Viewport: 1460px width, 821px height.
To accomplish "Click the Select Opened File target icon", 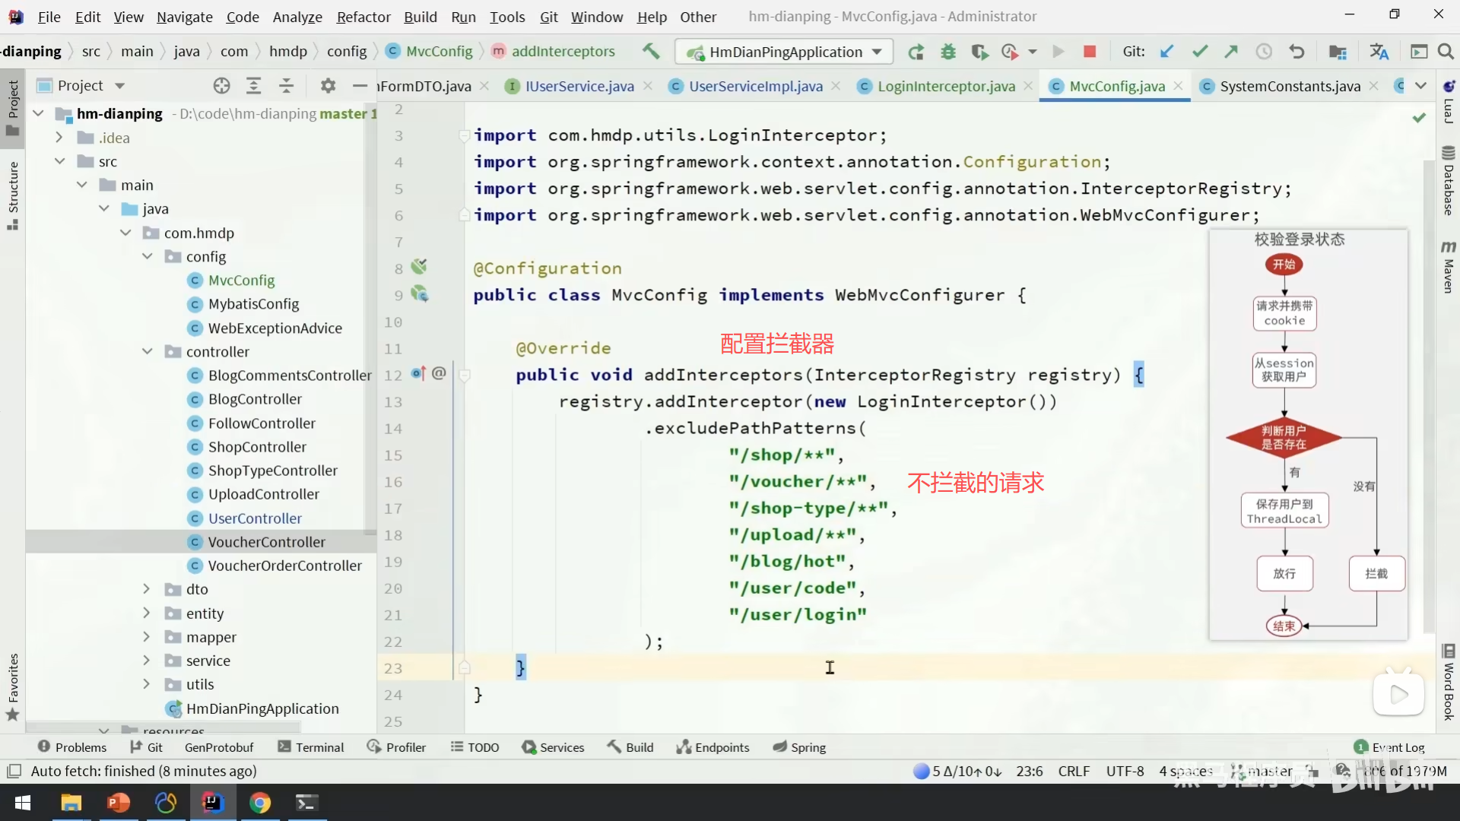I will [221, 86].
